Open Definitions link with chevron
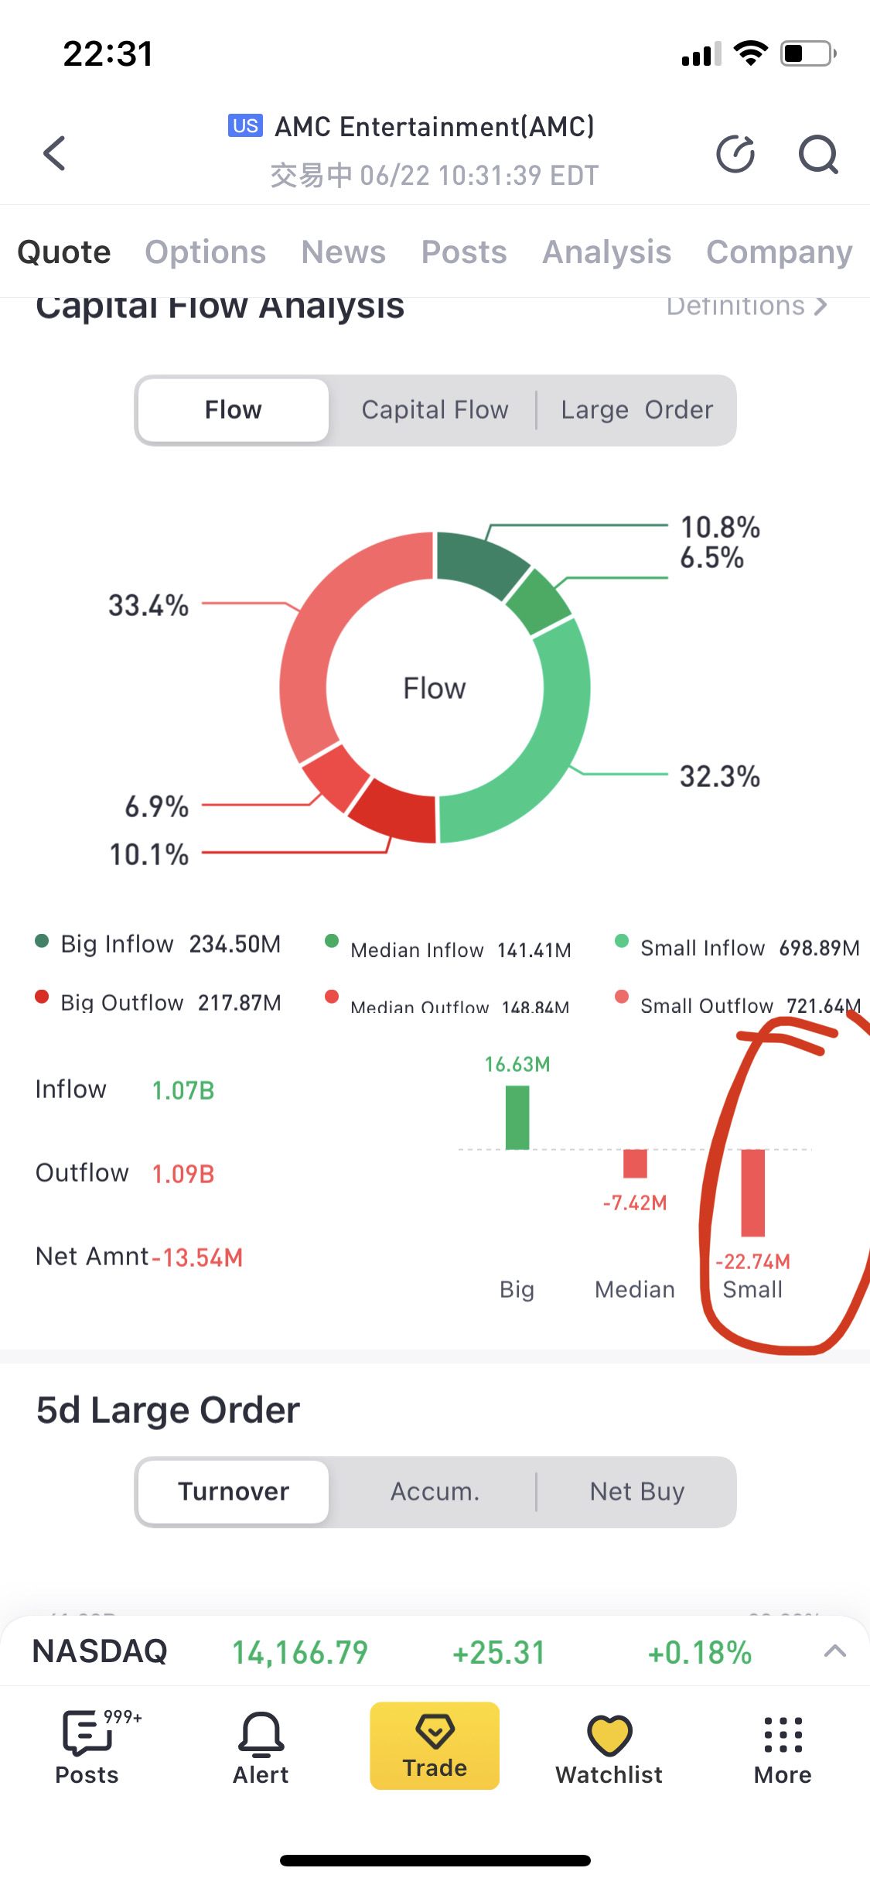The width and height of the screenshot is (870, 1885). point(746,307)
